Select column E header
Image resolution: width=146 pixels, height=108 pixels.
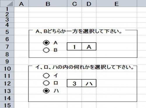pos(117,4)
